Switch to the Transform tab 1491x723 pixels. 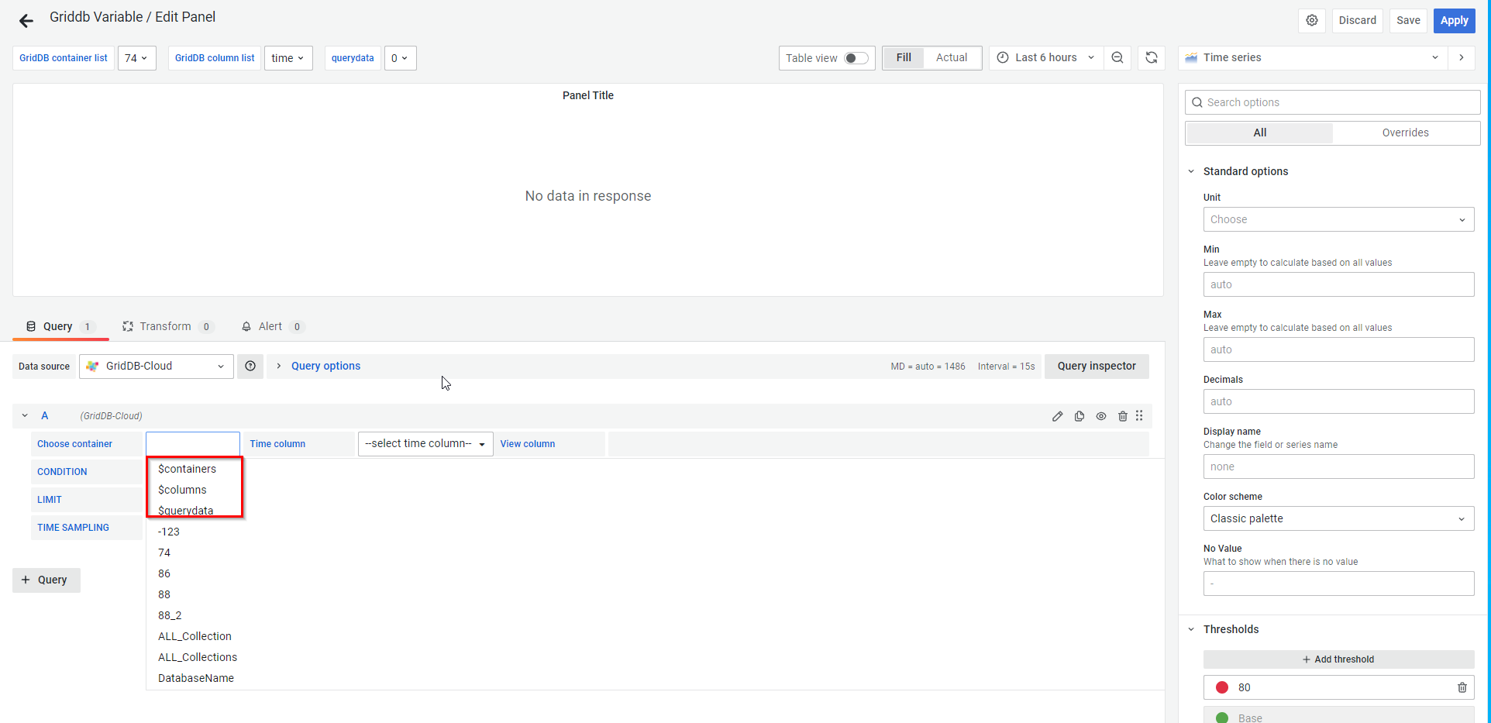click(165, 327)
